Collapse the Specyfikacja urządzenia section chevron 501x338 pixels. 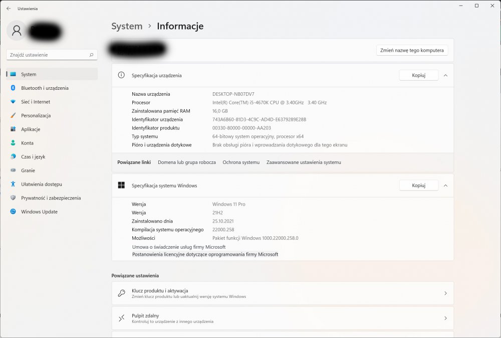coord(445,75)
